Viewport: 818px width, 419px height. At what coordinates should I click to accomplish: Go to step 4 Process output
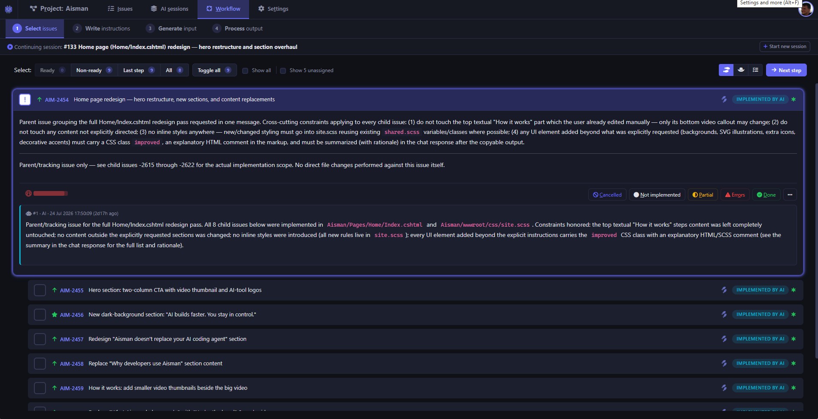(237, 28)
